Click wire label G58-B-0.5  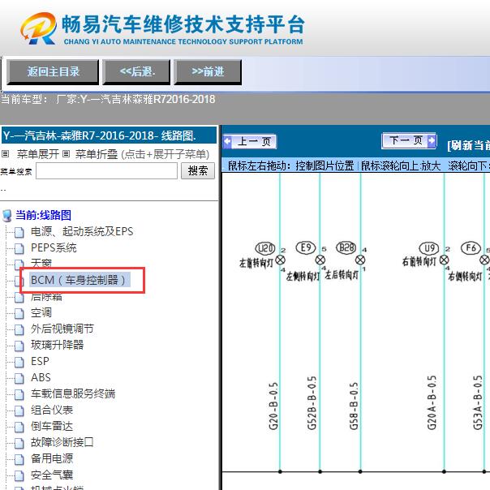point(353,406)
